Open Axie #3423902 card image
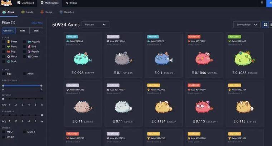Viewport: 272px width, 146px height. [x=164, y=107]
